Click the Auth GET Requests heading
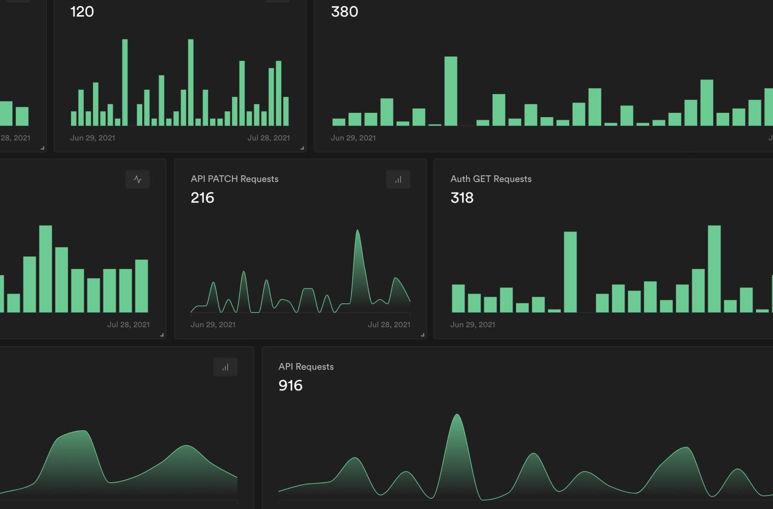773x509 pixels. click(x=491, y=179)
